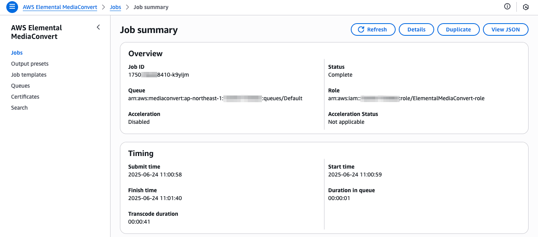
Task: Click the Duration in queue label
Action: coord(352,190)
